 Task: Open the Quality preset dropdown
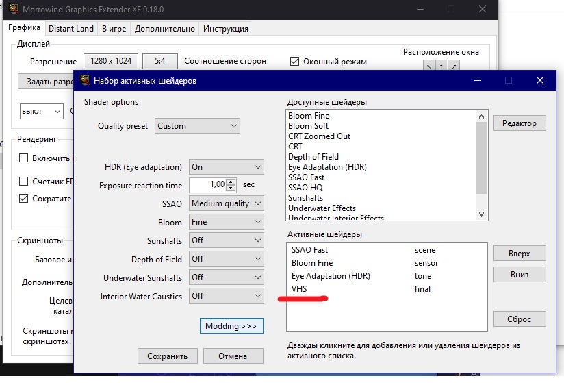pos(198,126)
